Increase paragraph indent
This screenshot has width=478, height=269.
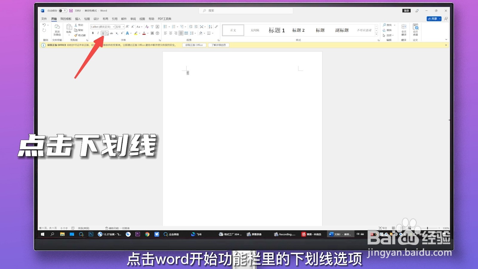[x=196, y=27]
